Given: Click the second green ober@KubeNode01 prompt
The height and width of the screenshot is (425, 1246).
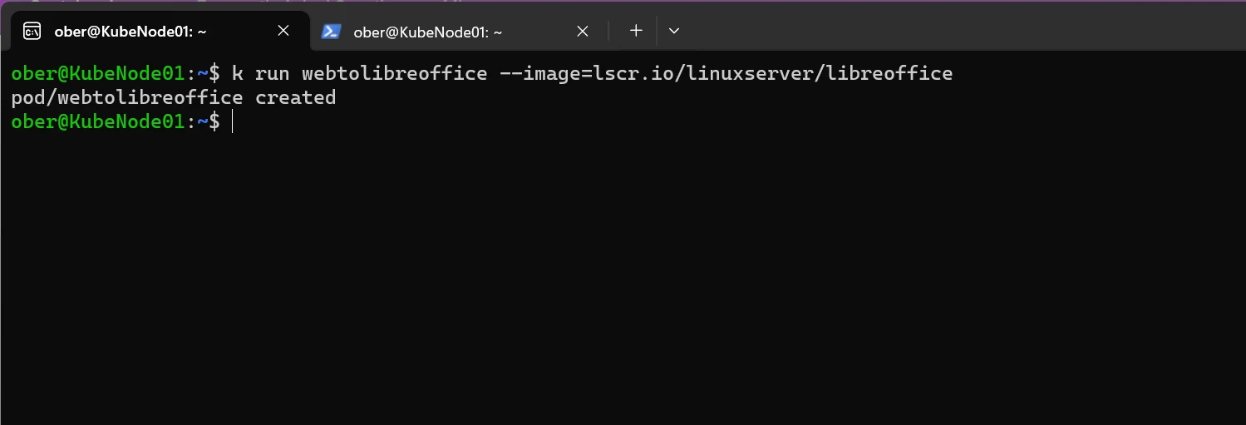Looking at the screenshot, I should pos(97,122).
